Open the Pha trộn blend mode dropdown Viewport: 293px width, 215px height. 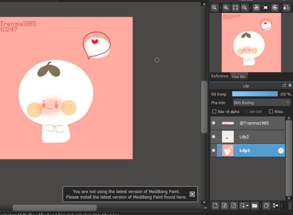click(262, 103)
